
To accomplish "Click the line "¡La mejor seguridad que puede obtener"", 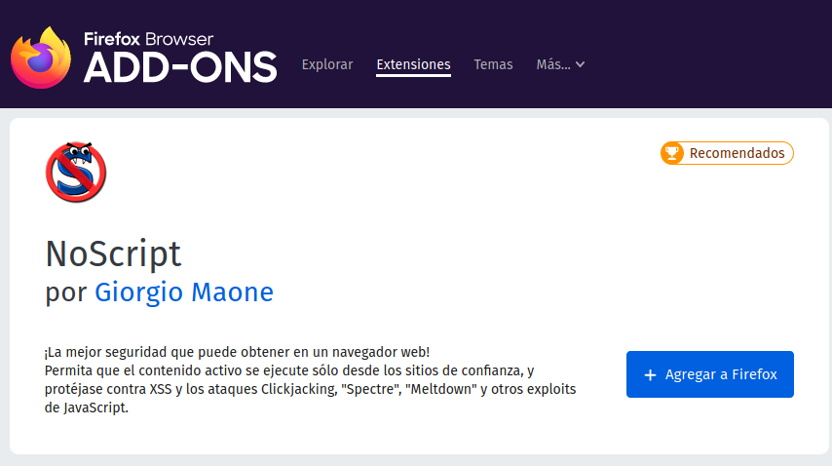I will [237, 352].
